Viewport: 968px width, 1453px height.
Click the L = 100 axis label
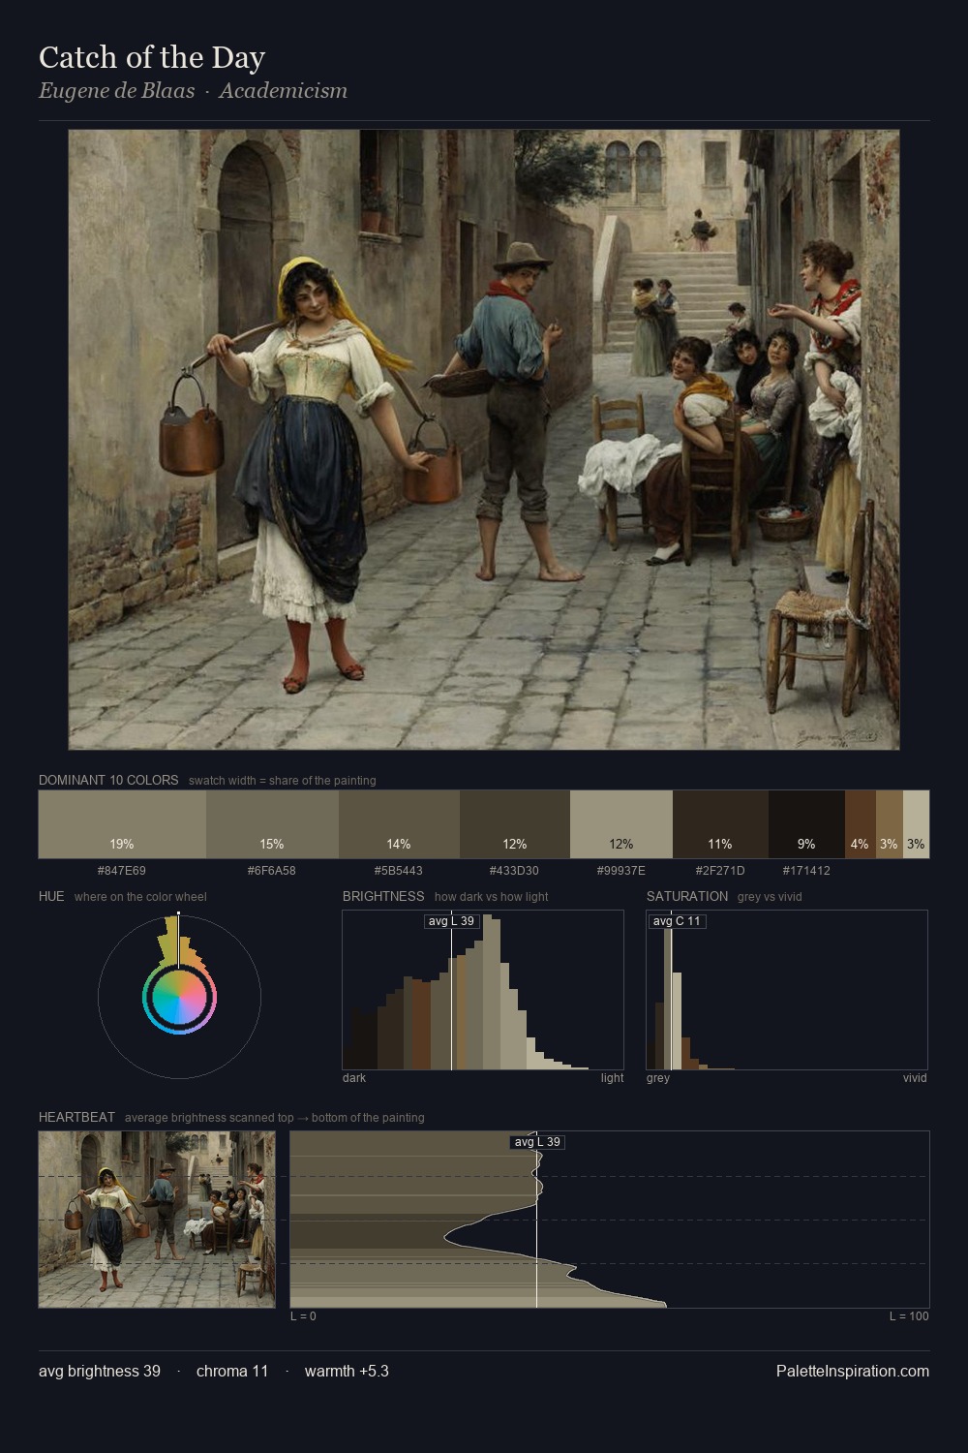pos(909,1316)
